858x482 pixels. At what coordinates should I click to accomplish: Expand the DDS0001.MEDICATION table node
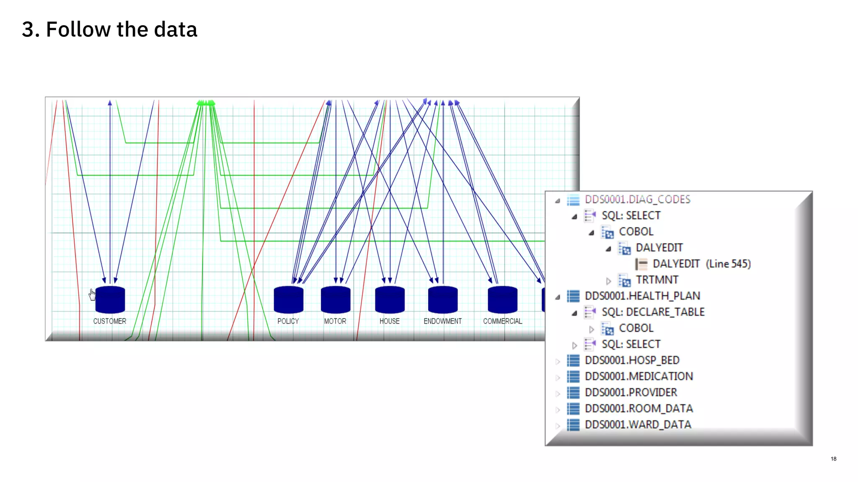pos(558,377)
